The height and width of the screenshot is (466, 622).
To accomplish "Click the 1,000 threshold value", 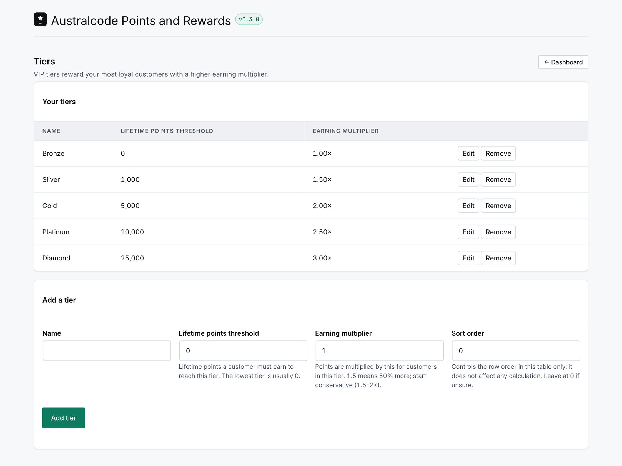I will (x=130, y=179).
